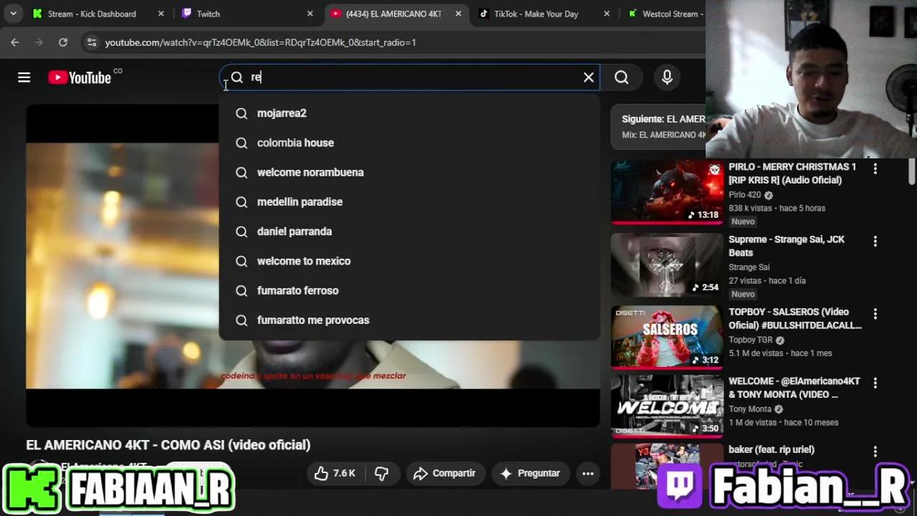917x516 pixels.
Task: Open TOPBOY - SALSEROS video thumbnail
Action: click(667, 337)
